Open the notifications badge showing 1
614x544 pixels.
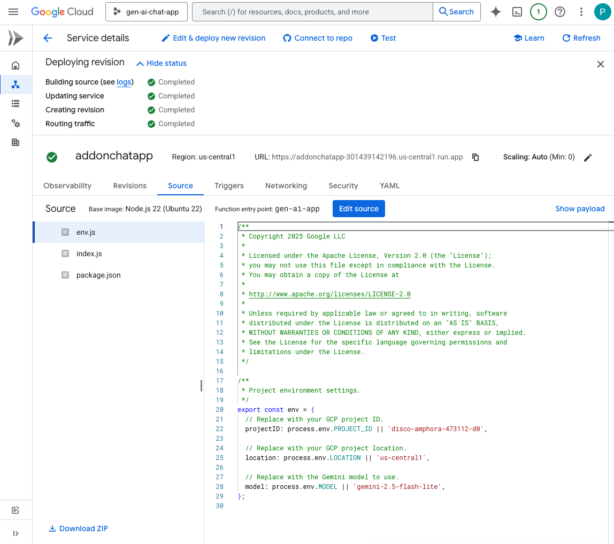click(x=538, y=12)
